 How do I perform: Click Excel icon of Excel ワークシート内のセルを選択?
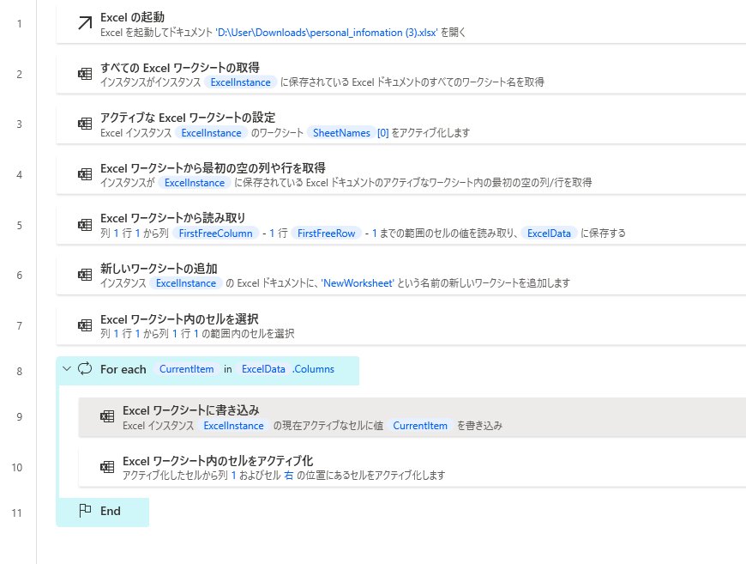(85, 325)
